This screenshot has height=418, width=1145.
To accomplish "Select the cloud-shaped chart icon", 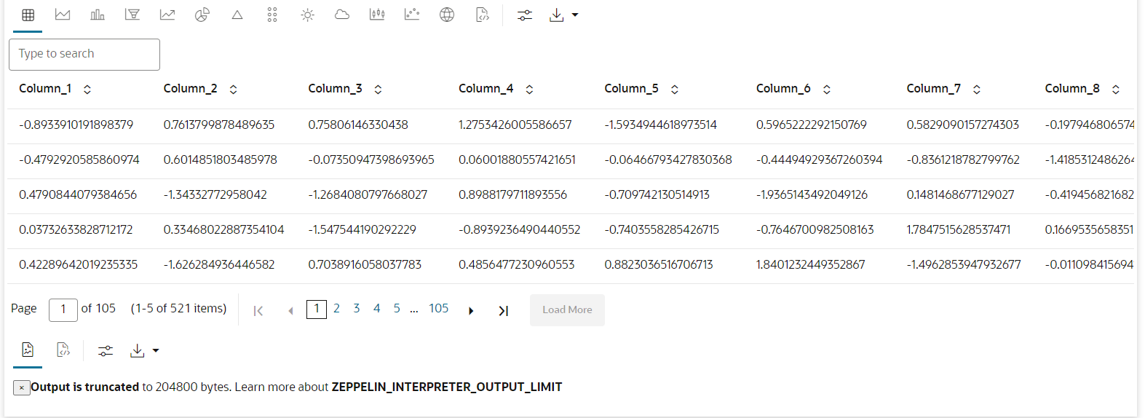I will 342,15.
